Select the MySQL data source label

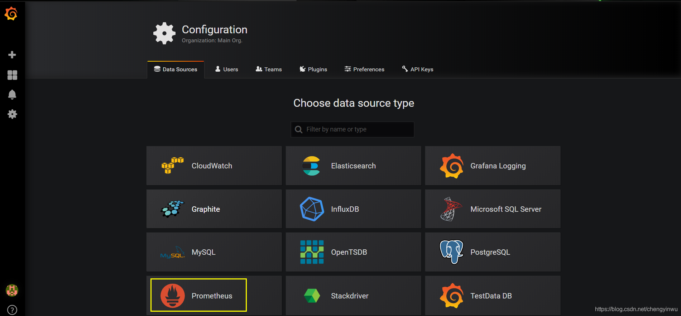click(x=203, y=252)
